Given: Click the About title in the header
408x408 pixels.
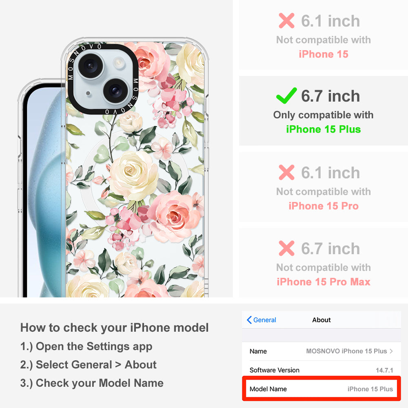Looking at the screenshot, I should [x=322, y=320].
